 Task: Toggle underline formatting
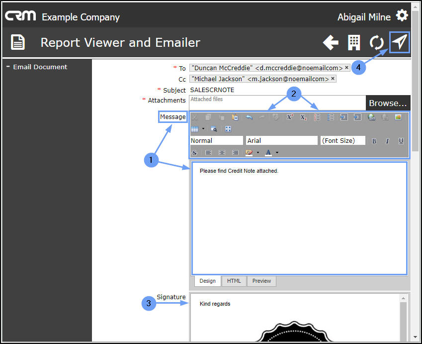click(x=401, y=141)
